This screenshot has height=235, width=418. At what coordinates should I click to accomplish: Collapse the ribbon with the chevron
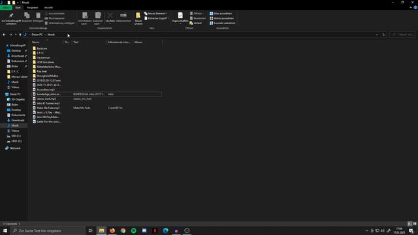[411, 7]
